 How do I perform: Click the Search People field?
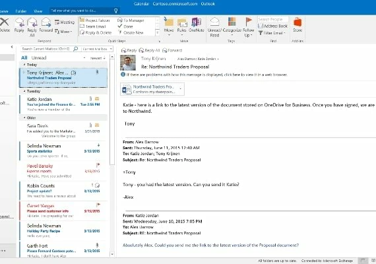point(273,19)
